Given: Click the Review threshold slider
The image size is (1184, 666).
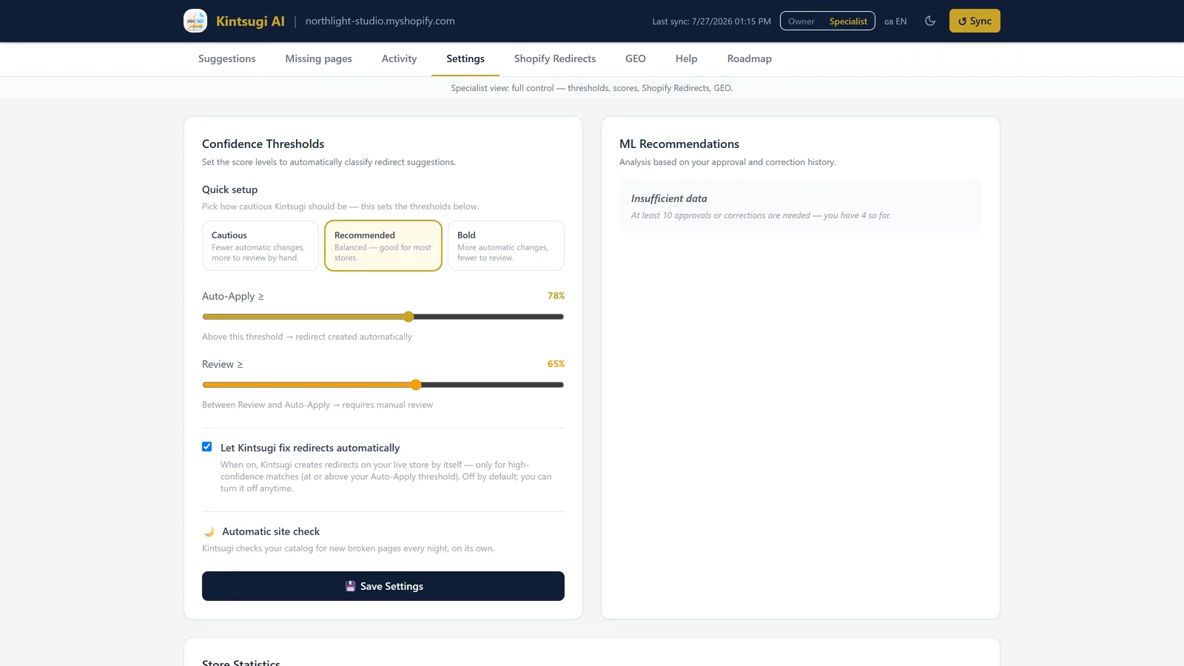Looking at the screenshot, I should [x=383, y=385].
